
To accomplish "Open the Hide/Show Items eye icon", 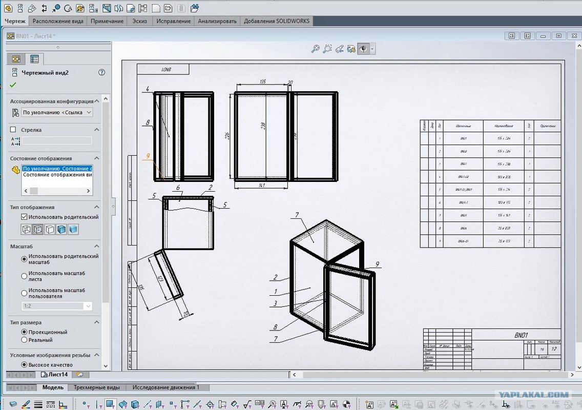I will tap(363, 49).
